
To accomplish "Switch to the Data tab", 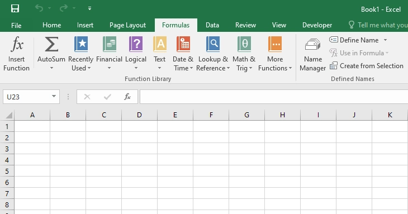I will pos(212,25).
